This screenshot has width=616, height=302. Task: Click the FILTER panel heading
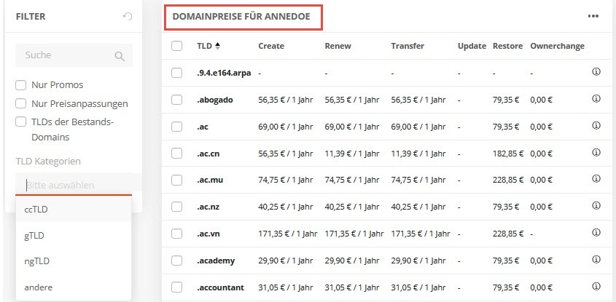pos(31,17)
